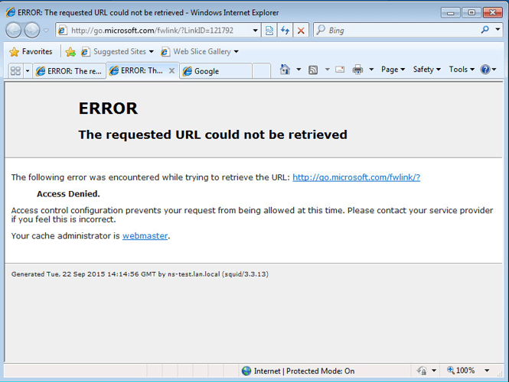Click the Back navigation button
Viewport: 509px width, 382px height.
13,31
